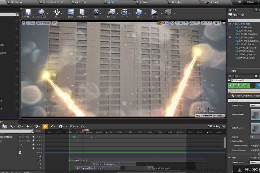Select SubVFX05_Blizzard level entry

click(246, 58)
